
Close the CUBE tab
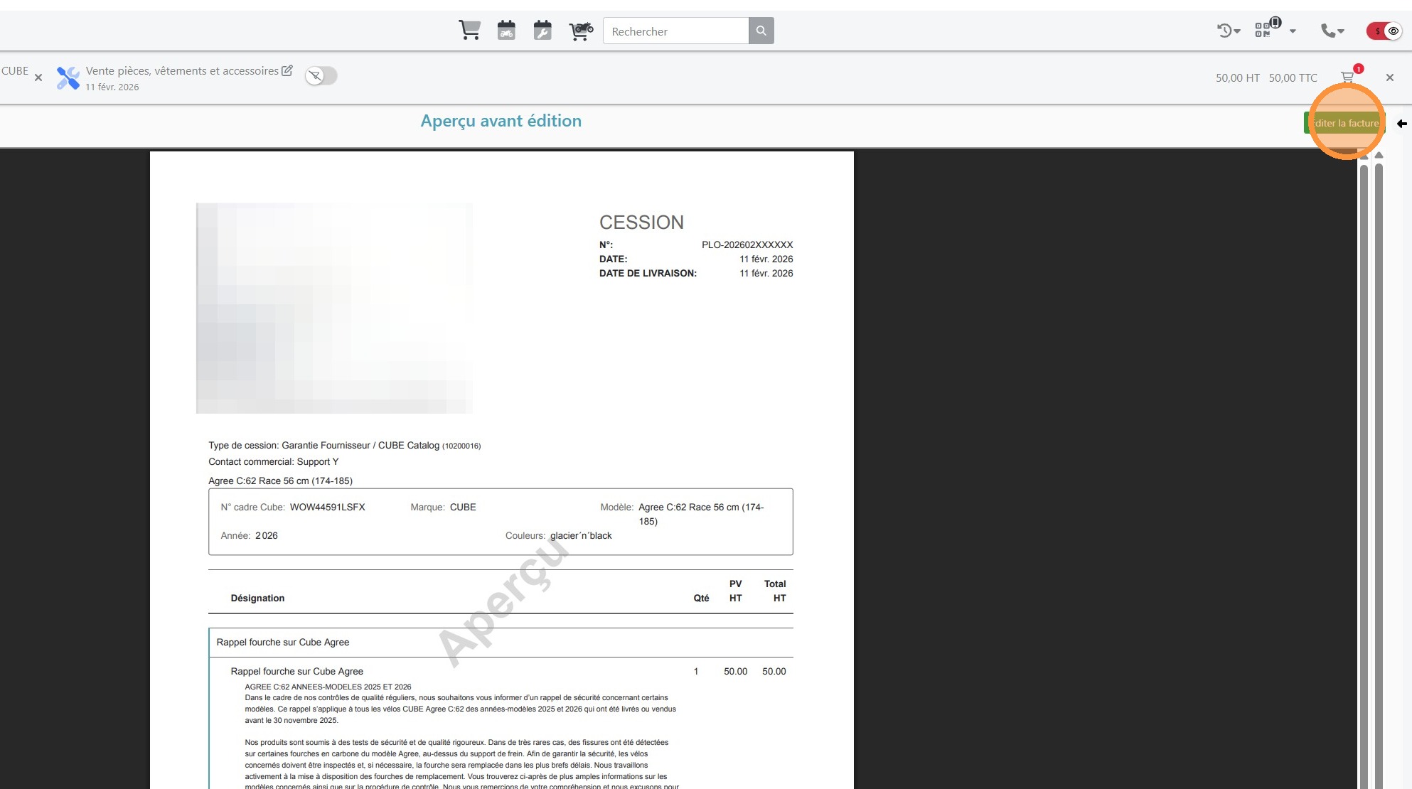click(x=38, y=77)
